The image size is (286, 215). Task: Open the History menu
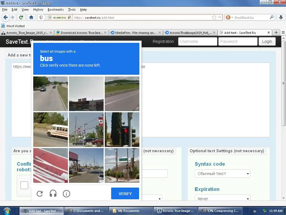coord(38,10)
